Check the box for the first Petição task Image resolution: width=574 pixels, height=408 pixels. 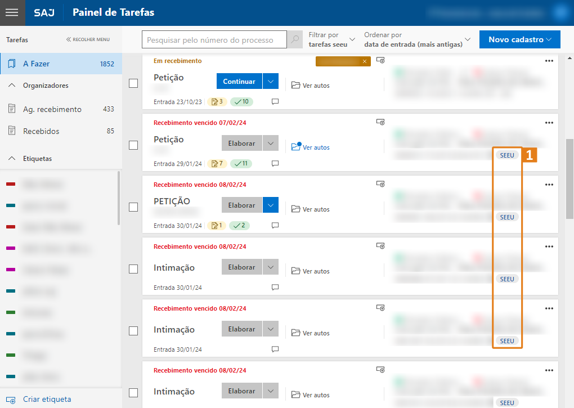tap(133, 83)
